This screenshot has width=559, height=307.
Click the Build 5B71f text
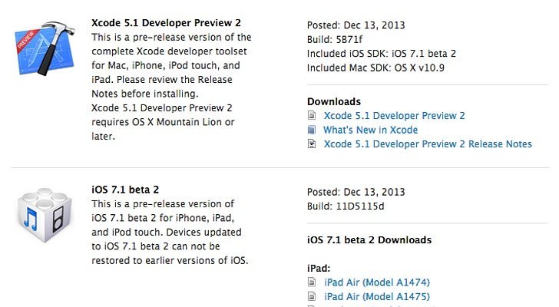coord(335,40)
